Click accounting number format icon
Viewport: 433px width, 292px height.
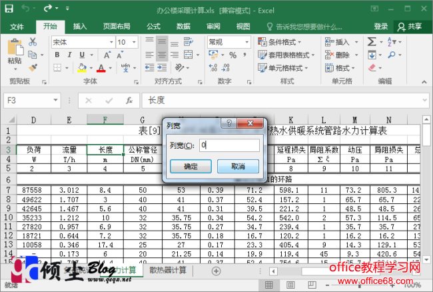213,55
